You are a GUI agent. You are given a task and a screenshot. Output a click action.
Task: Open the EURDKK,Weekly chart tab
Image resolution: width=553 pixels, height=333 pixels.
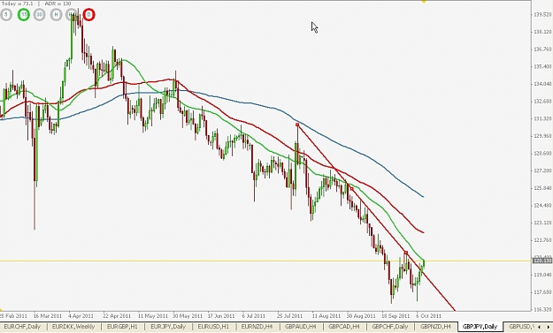[73, 327]
